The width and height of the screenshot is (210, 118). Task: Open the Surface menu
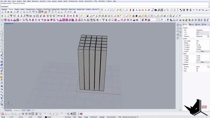pos(19,1)
